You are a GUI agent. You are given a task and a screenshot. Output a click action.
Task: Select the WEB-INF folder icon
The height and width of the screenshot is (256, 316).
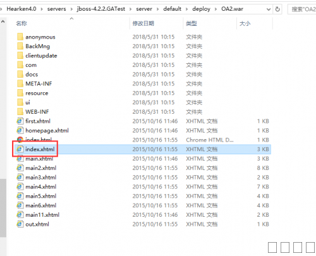click(x=20, y=112)
